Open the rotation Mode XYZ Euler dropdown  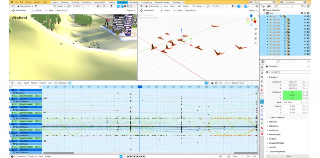(292, 102)
